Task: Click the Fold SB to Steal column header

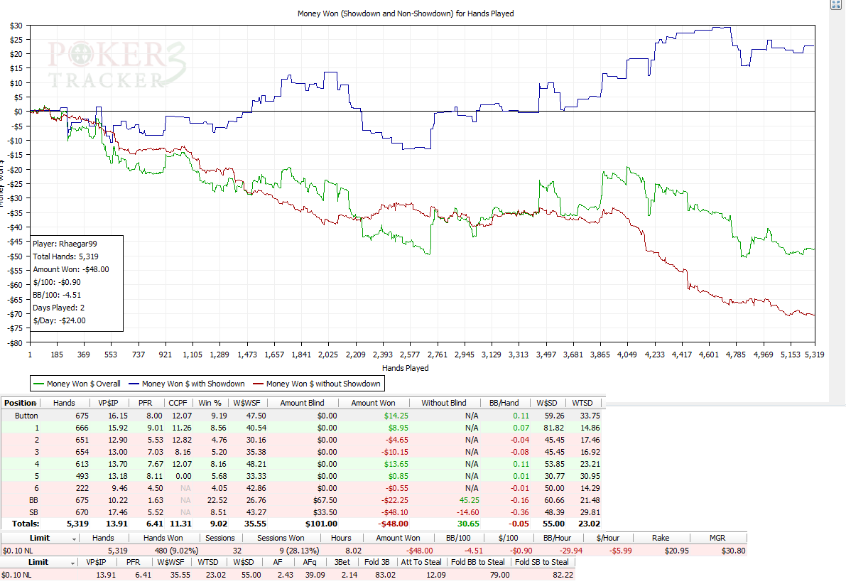Action: point(542,563)
